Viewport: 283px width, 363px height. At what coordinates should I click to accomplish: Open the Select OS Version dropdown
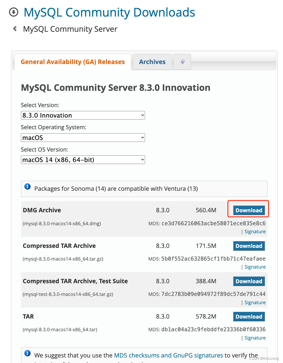click(83, 160)
